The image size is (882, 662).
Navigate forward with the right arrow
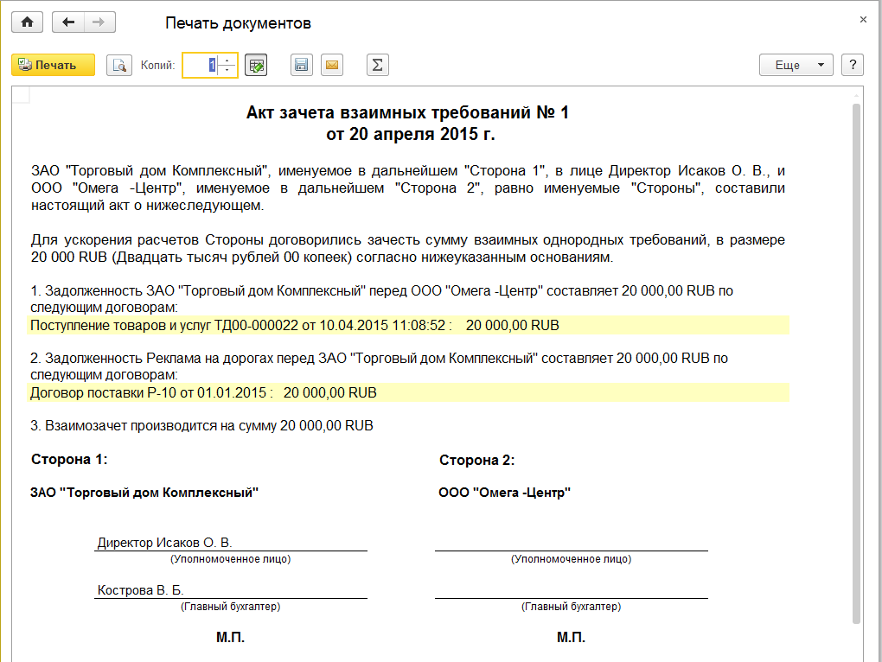point(99,22)
